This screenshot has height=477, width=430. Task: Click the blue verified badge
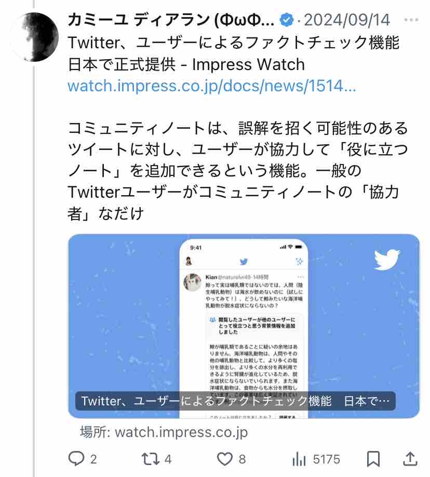pyautogui.click(x=286, y=20)
